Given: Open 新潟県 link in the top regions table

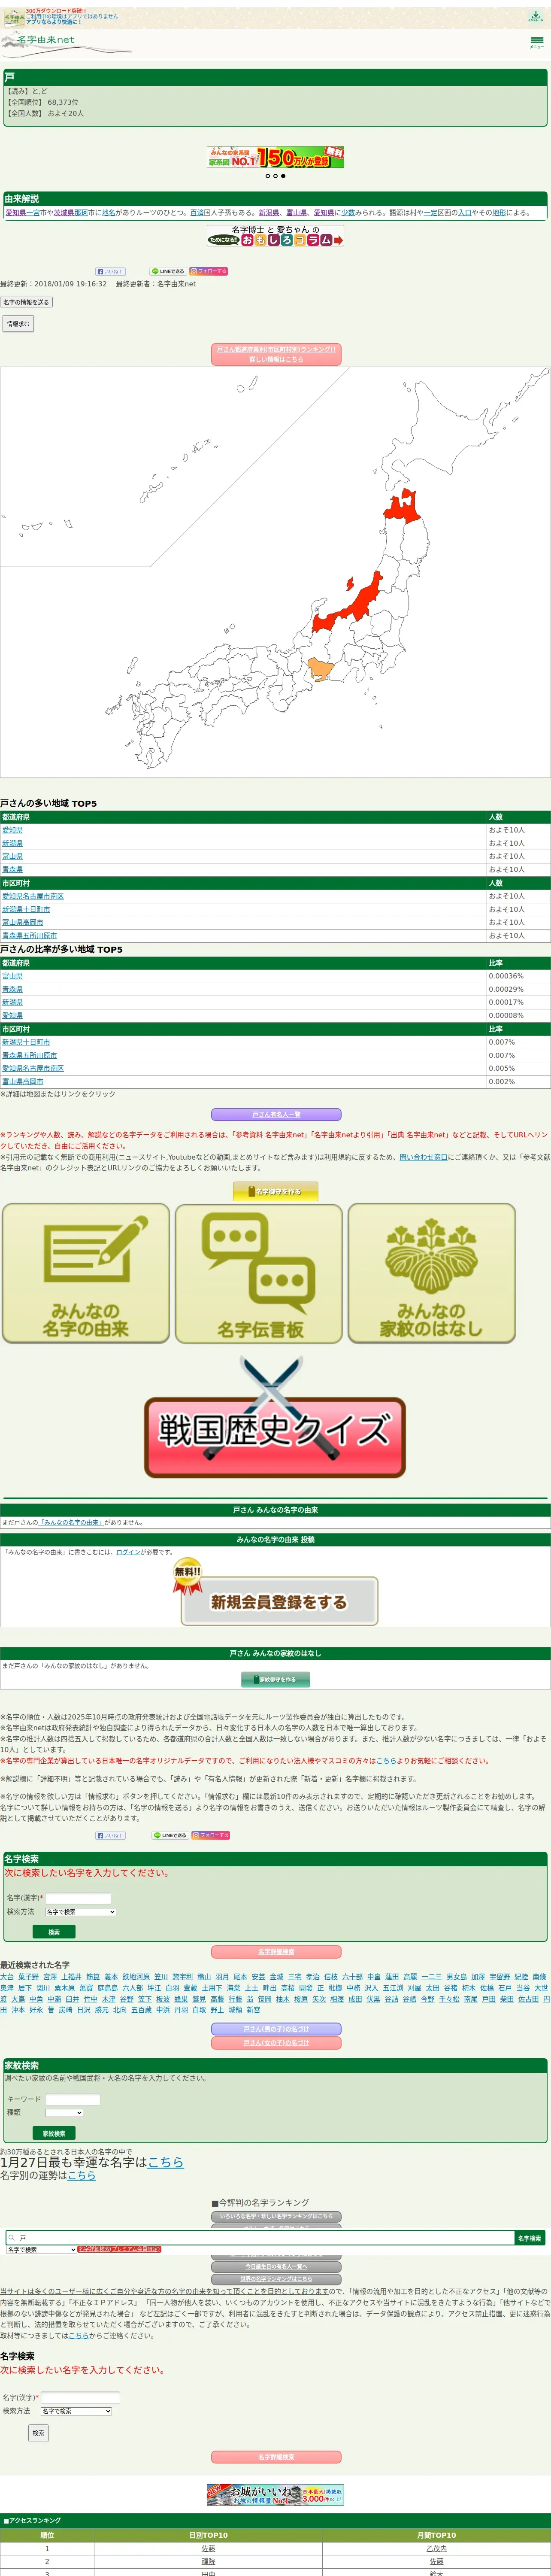Looking at the screenshot, I should pos(12,843).
